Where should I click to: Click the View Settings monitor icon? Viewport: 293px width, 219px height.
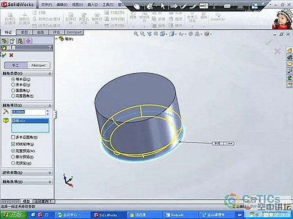[207, 34]
